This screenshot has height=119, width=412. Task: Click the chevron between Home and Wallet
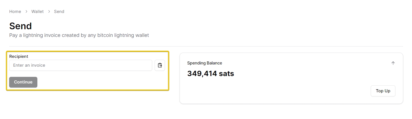(x=26, y=12)
